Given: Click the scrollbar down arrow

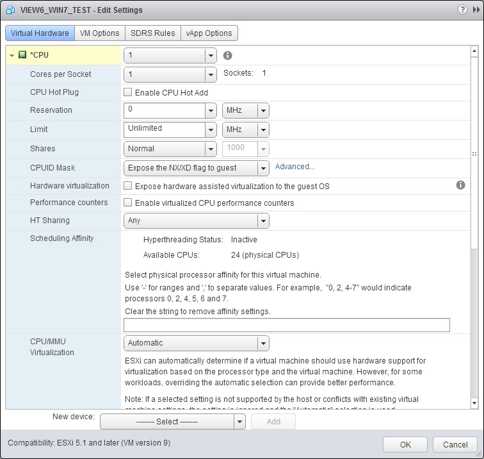Looking at the screenshot, I should coord(474,403).
